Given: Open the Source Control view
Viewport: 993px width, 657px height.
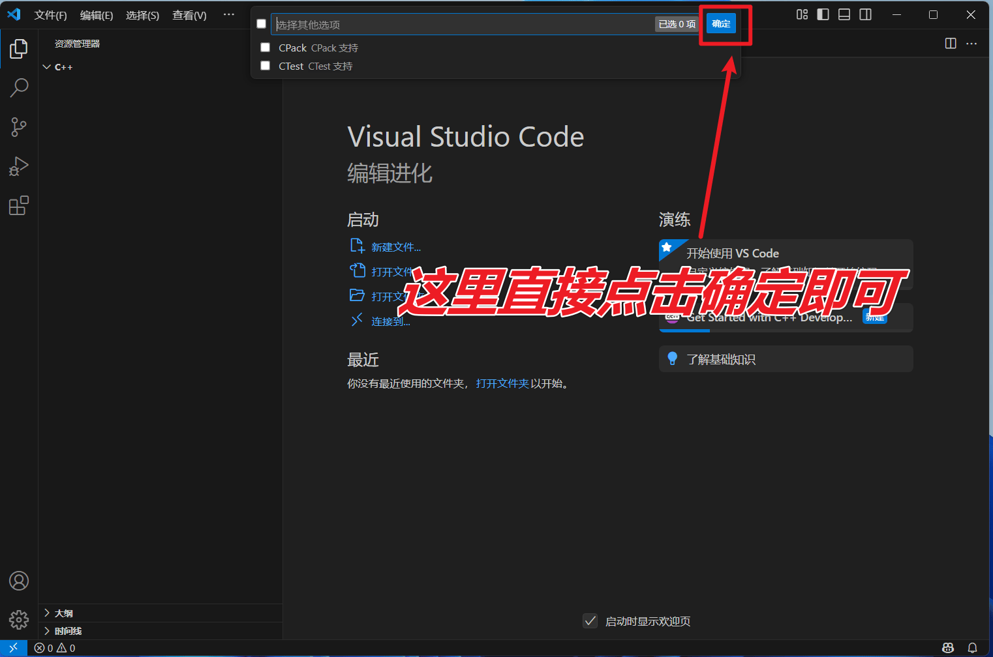Looking at the screenshot, I should (19, 127).
